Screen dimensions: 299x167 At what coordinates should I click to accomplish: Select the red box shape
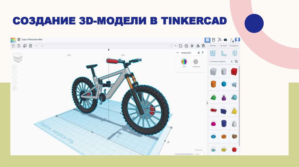coord(234,72)
